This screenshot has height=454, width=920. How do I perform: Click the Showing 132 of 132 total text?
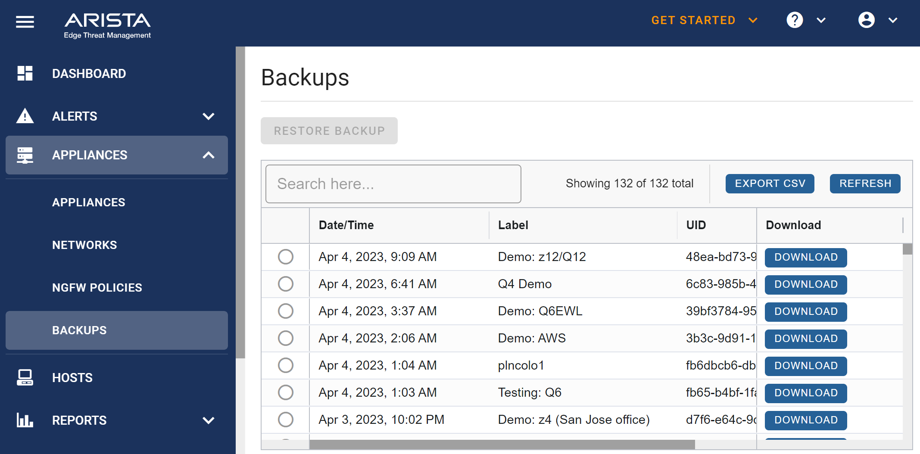coord(630,183)
